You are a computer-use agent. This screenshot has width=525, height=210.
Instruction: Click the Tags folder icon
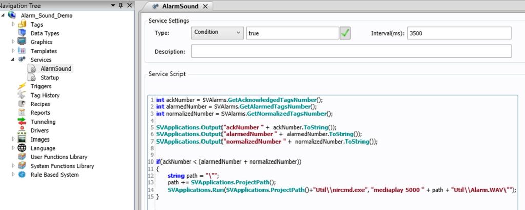coord(22,25)
